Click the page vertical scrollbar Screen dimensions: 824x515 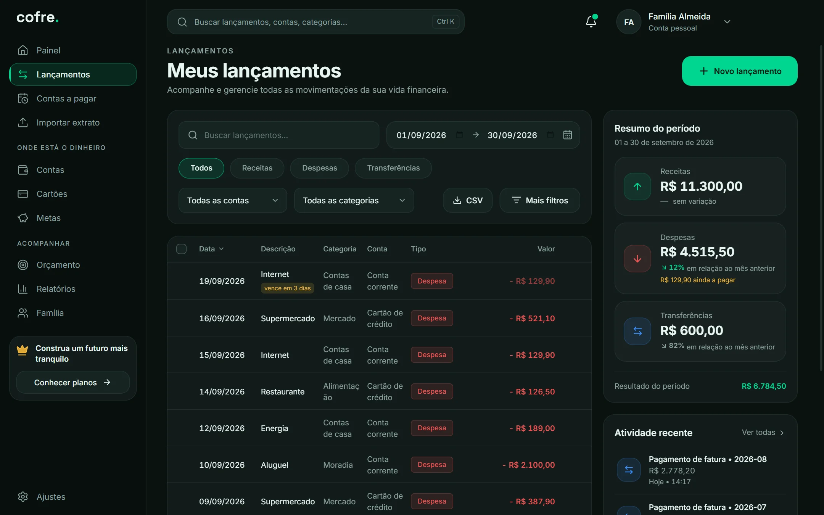[821, 208]
